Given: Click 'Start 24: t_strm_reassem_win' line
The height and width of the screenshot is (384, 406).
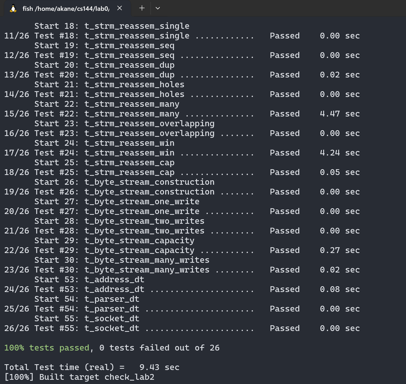Looking at the screenshot, I should pyautogui.click(x=104, y=143).
